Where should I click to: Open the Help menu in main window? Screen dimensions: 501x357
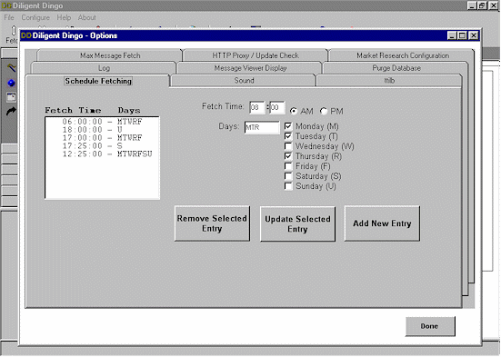point(64,17)
